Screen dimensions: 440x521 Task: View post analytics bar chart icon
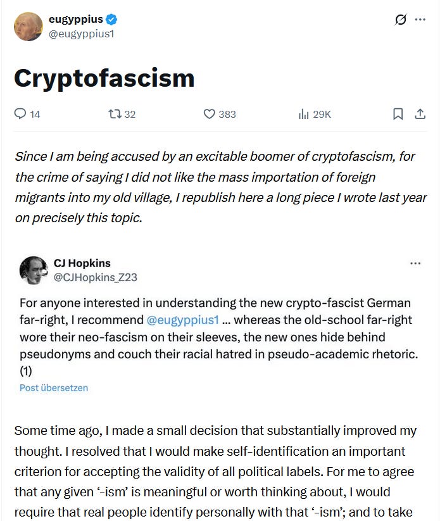coord(303,114)
